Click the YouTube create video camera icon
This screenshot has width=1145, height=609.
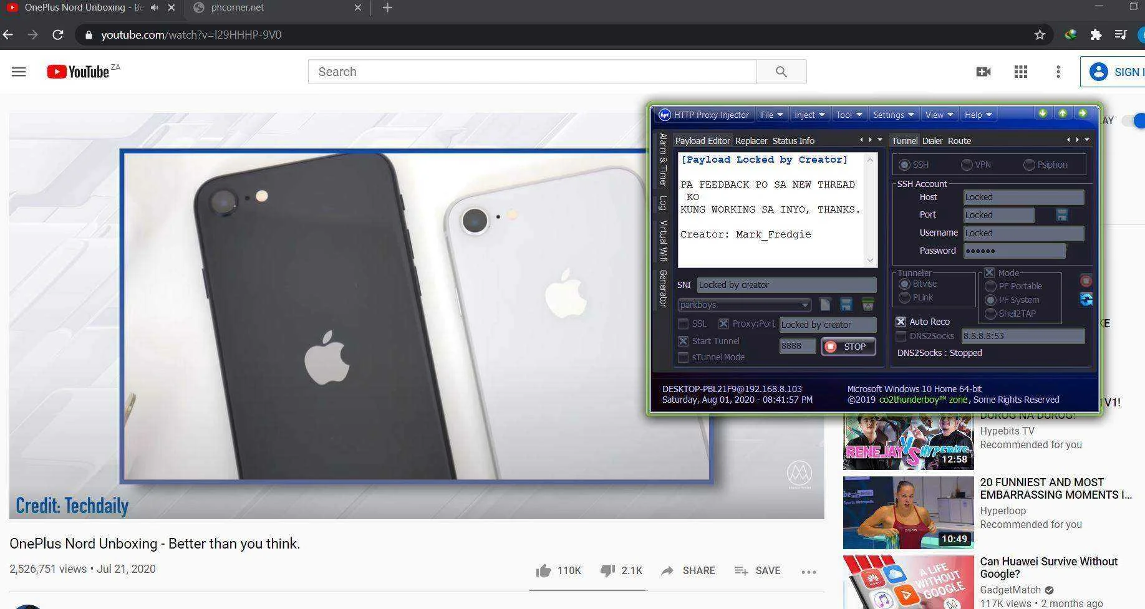[x=983, y=72]
